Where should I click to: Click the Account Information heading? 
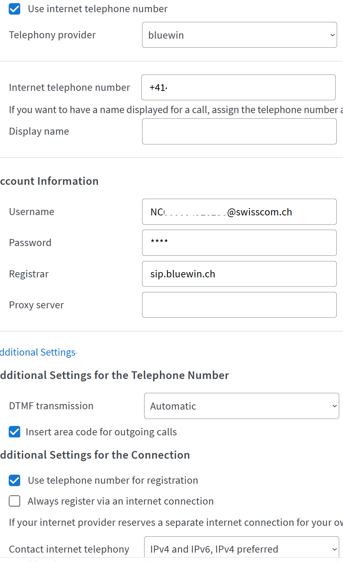click(49, 181)
